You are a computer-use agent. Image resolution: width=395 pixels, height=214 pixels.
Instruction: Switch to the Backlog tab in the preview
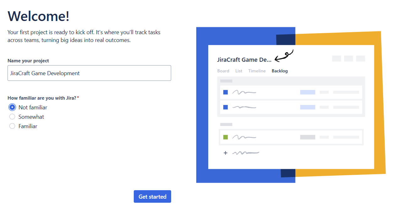coord(280,71)
